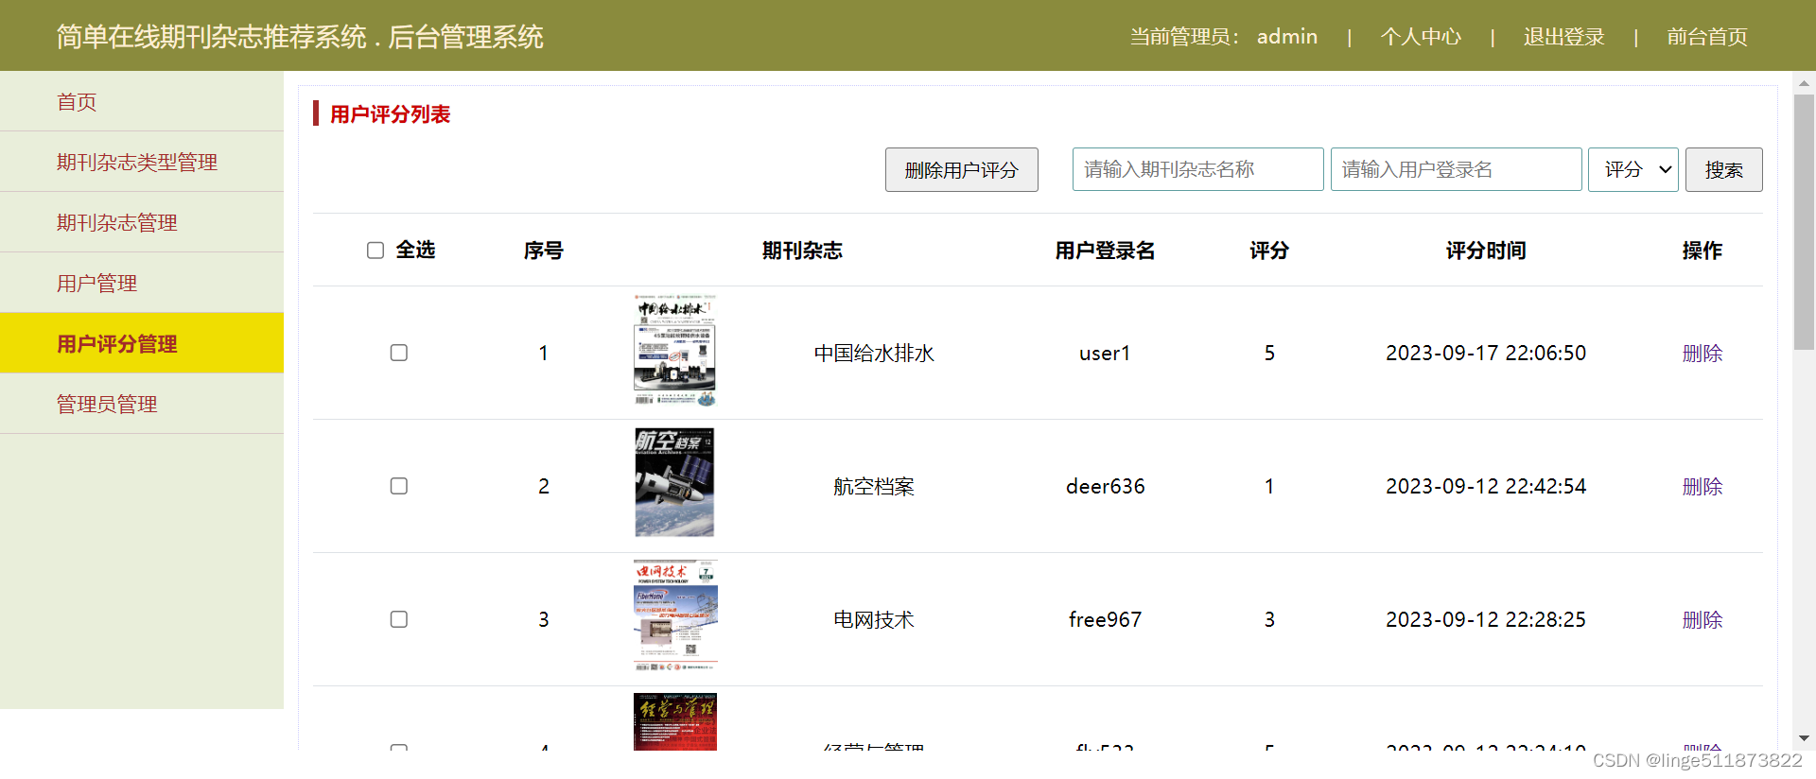Delete the deer636 rating via 删除
The height and width of the screenshot is (779, 1816).
pyautogui.click(x=1702, y=487)
